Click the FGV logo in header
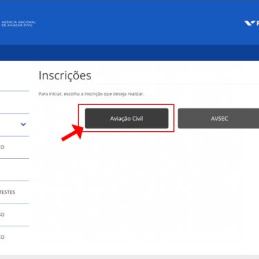The image size is (259, 259). (251, 23)
